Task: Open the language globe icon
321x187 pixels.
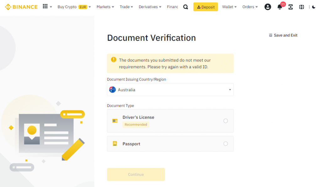Action: coord(302,7)
